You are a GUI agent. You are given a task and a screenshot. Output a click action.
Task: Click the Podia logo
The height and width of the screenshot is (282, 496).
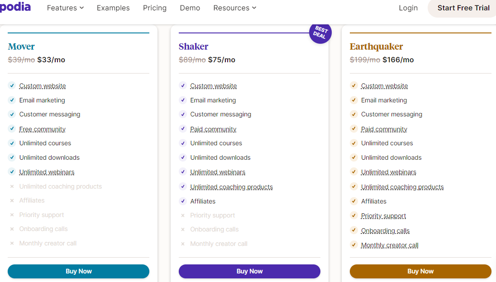coord(15,7)
